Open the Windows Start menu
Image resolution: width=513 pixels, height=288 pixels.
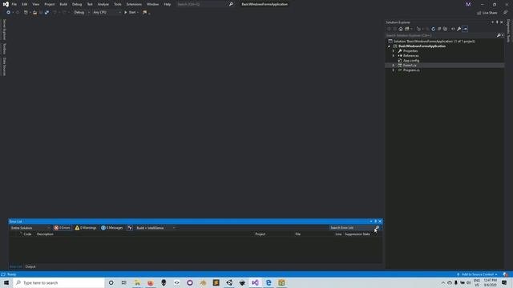6,282
